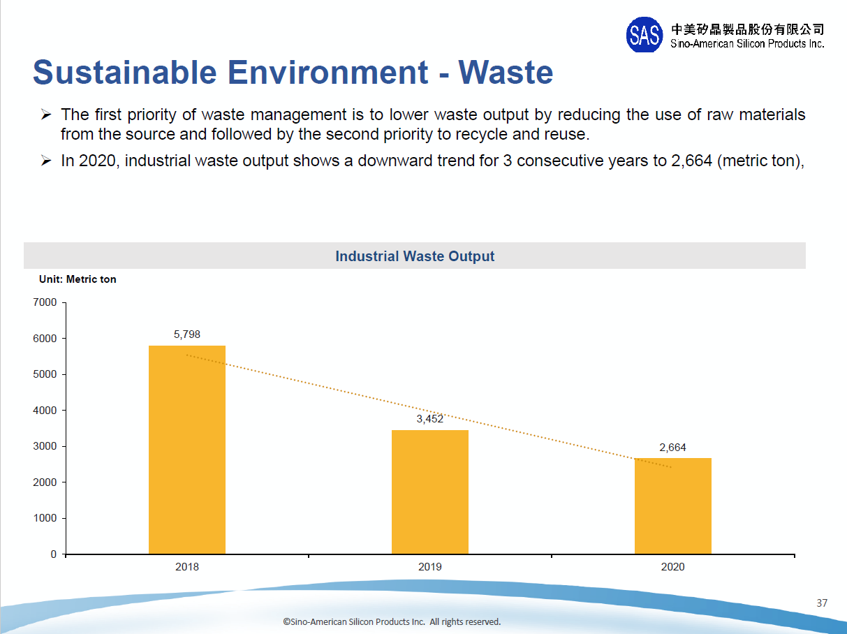Click the 2020 x-axis label
Viewport: 847px width, 634px height.
[672, 567]
